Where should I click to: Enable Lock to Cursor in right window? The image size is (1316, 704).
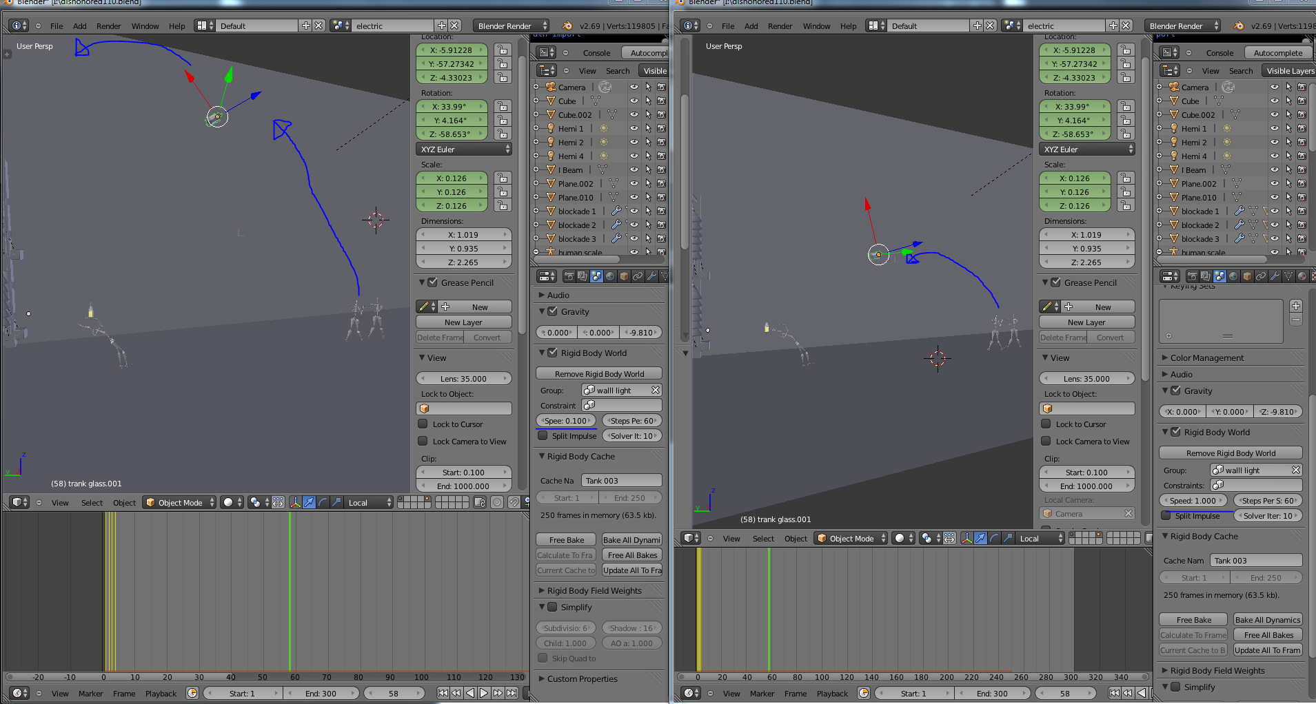[1046, 424]
